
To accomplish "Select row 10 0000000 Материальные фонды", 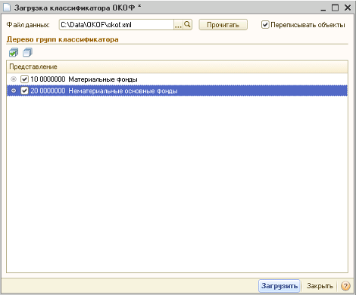I will [x=177, y=79].
